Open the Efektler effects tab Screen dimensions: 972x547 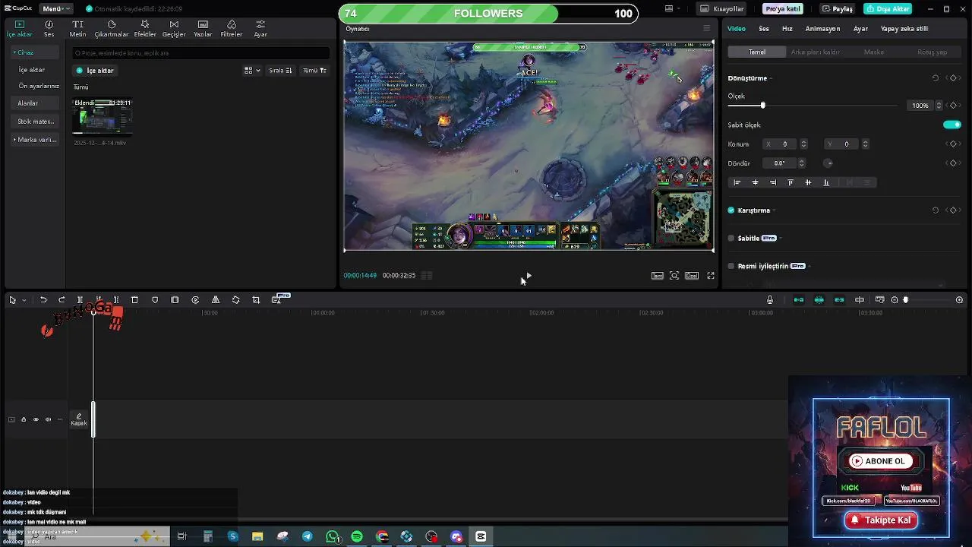coord(145,29)
